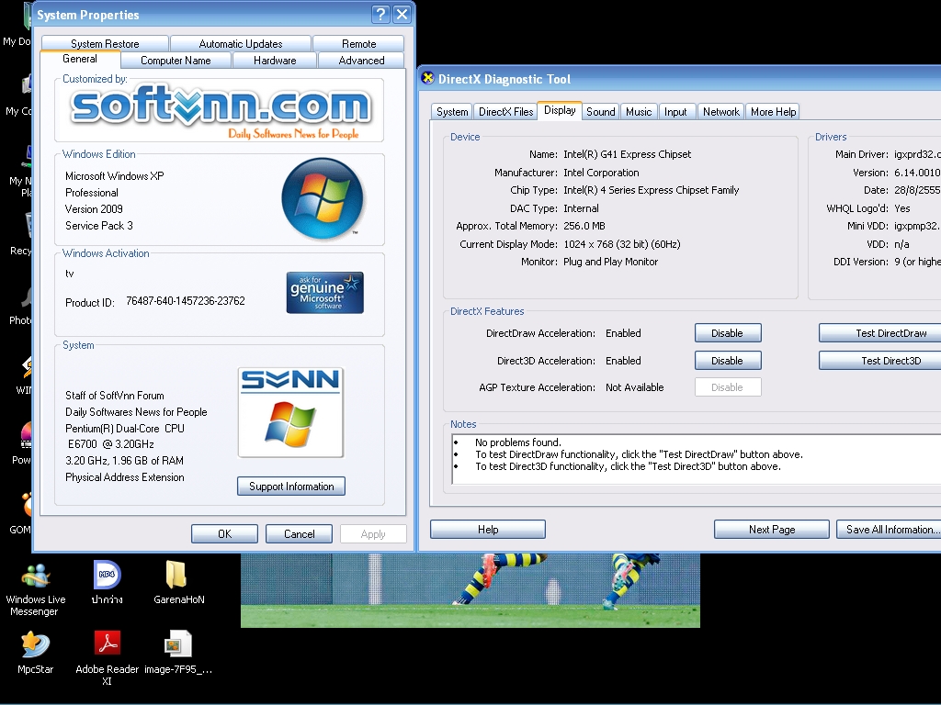Switch to the Automatic Updates tab
This screenshot has width=941, height=705.
[241, 44]
